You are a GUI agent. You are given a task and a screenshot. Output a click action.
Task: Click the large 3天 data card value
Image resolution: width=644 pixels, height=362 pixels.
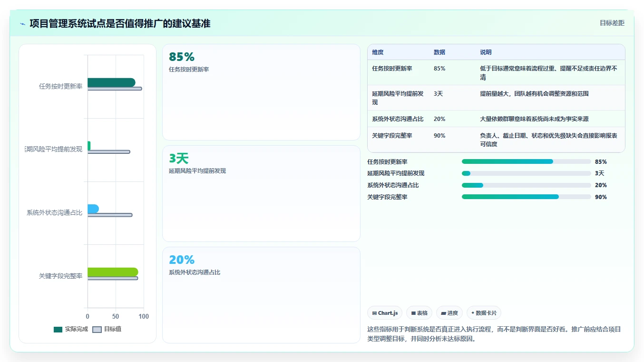[179, 159]
